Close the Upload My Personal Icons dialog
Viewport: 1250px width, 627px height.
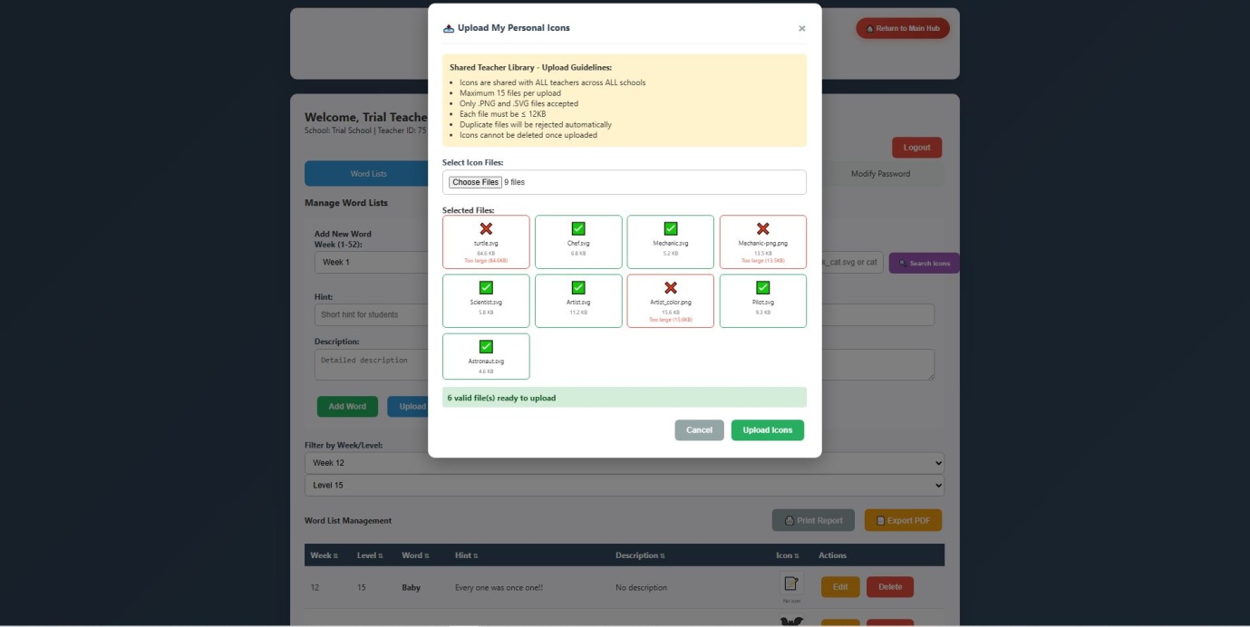click(801, 29)
